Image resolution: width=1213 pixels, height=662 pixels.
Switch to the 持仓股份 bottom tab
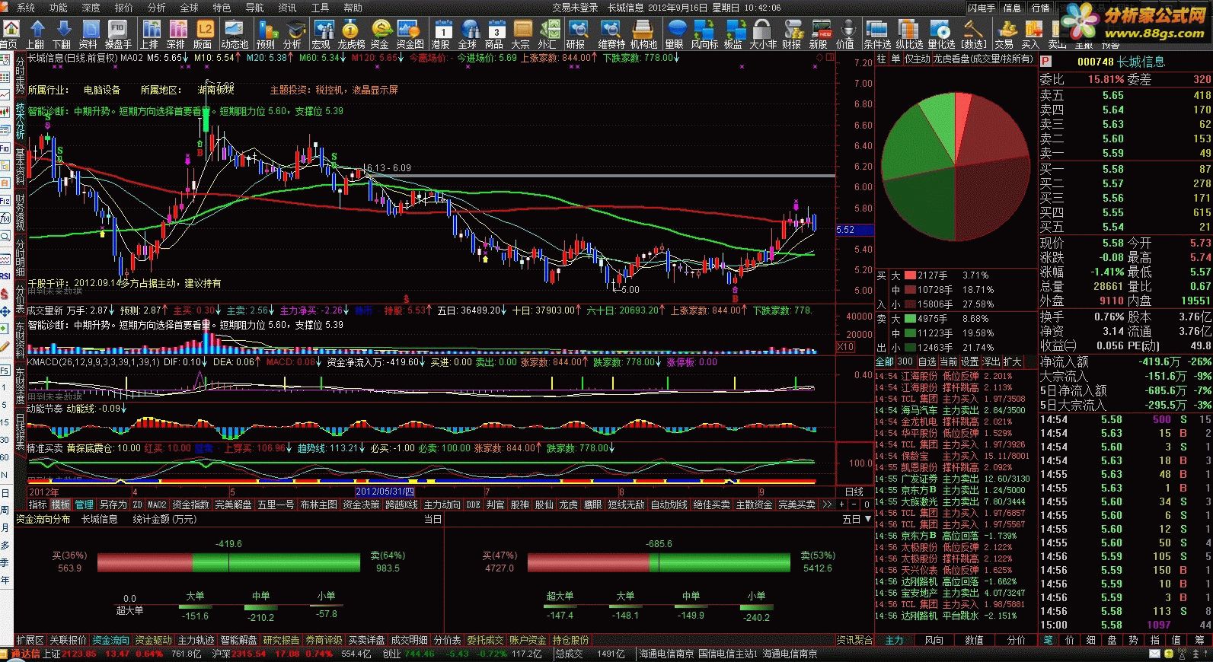point(571,641)
